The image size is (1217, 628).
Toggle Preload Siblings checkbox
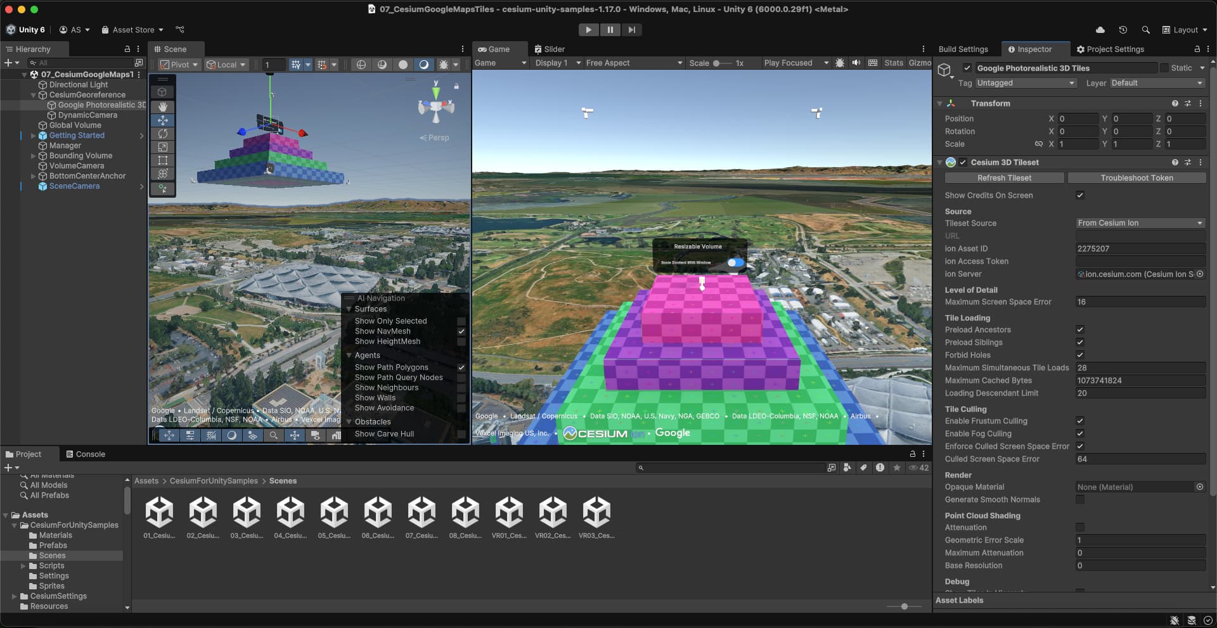(1080, 342)
